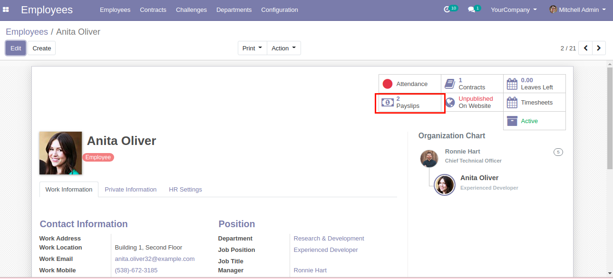Open the activities clock icon

click(x=447, y=10)
